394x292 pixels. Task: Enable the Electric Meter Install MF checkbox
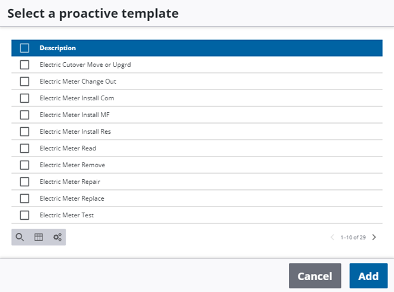pyautogui.click(x=24, y=115)
